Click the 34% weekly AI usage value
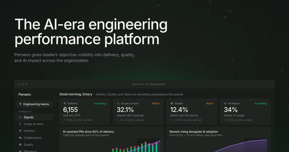 click(231, 110)
